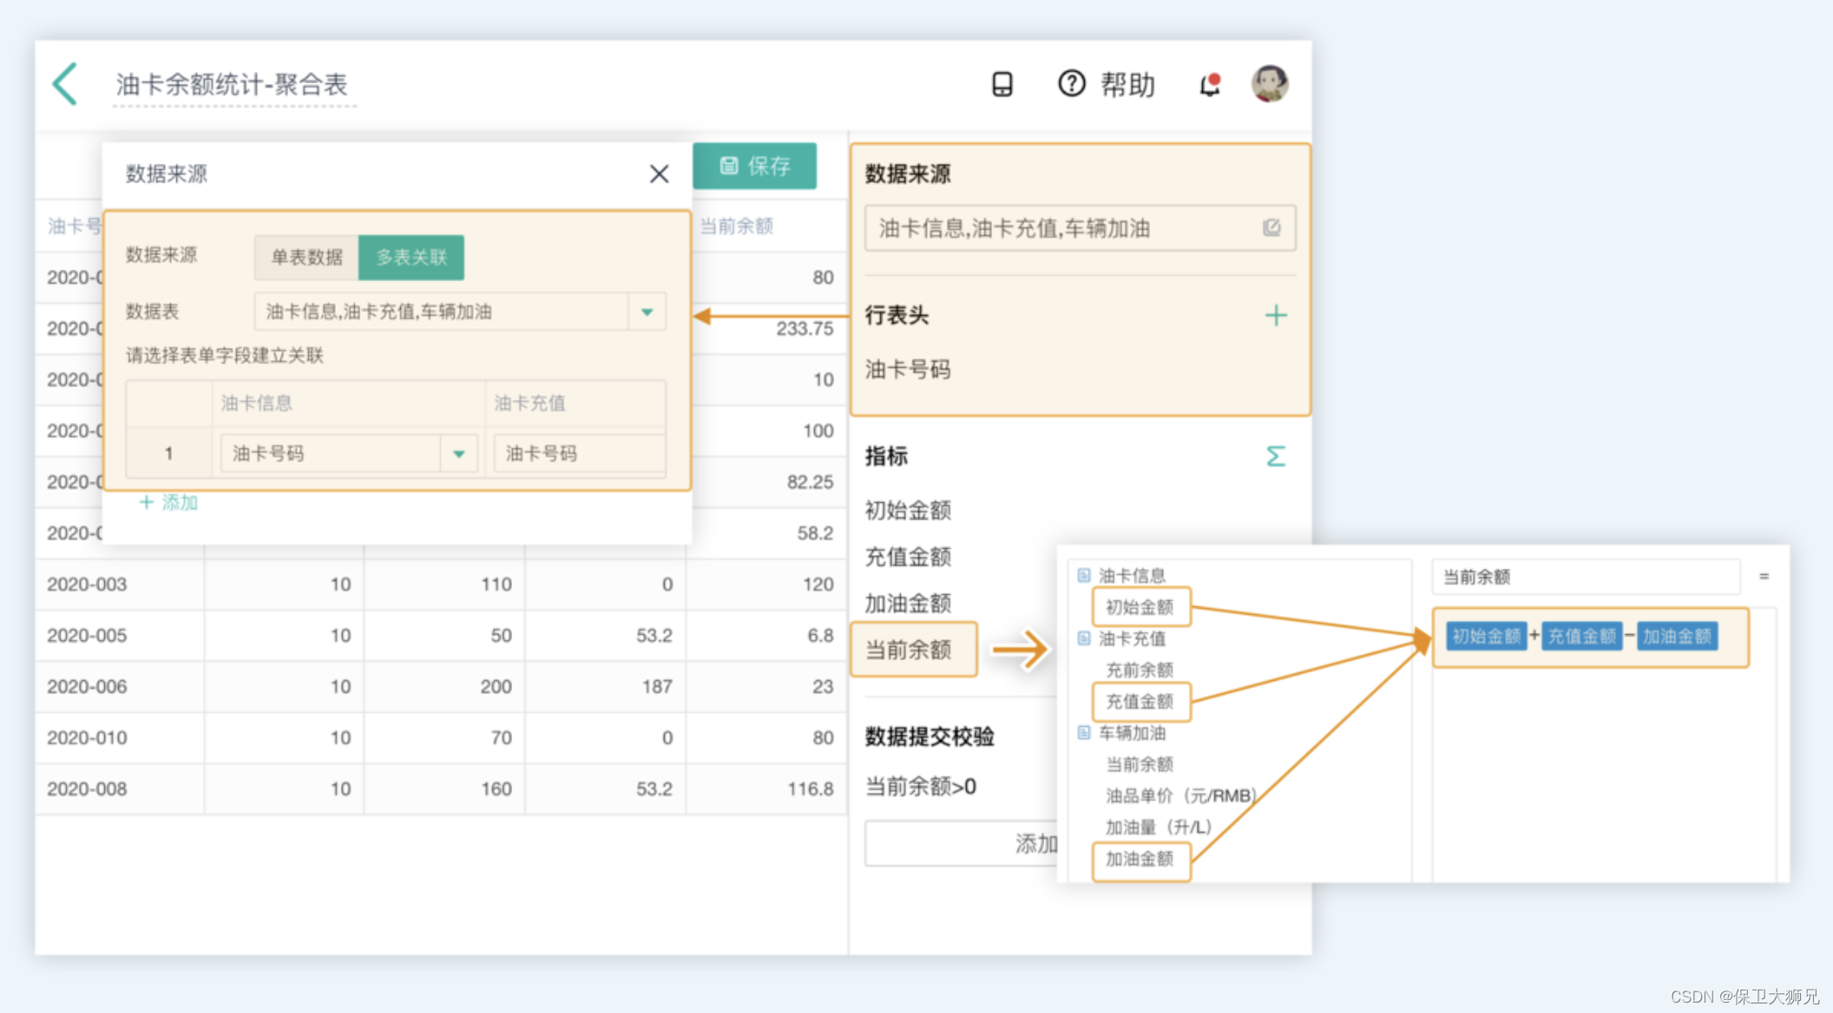1833x1013 pixels.
Task: Open the mobile preview icon
Action: [x=1002, y=84]
